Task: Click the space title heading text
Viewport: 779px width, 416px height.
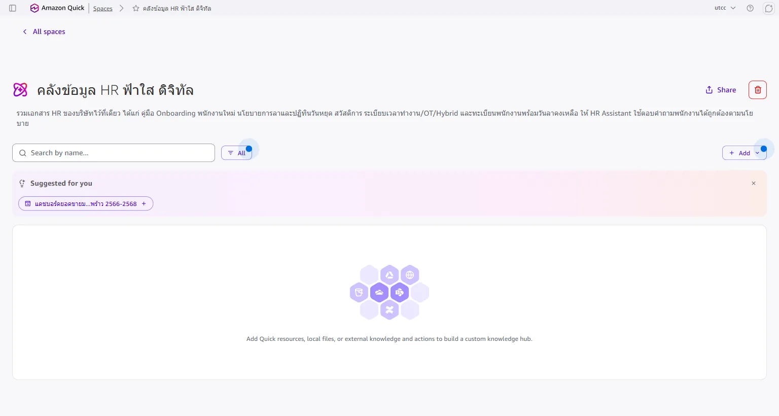Action: coord(115,90)
